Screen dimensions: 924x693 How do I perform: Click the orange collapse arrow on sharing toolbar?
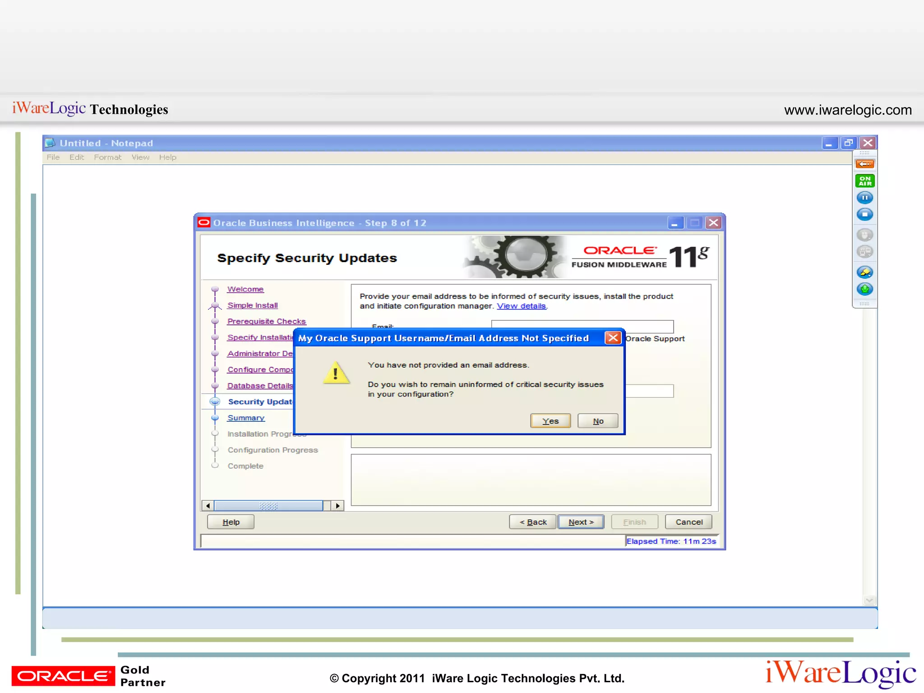864,164
